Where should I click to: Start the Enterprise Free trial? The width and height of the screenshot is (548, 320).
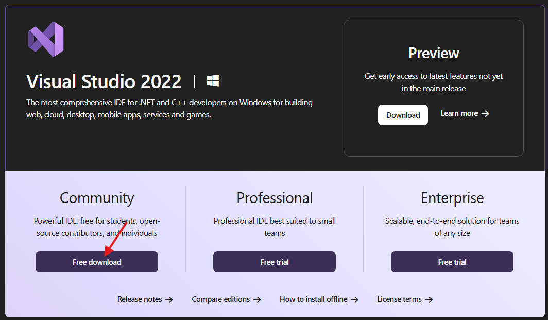click(x=452, y=262)
